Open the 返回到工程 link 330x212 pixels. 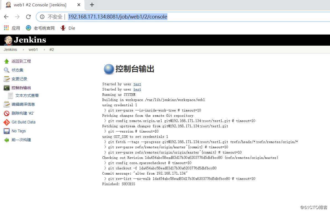pyautogui.click(x=21, y=61)
